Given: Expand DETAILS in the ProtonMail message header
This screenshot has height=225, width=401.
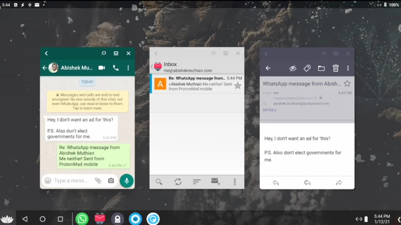Looking at the screenshot, I should point(269,110).
